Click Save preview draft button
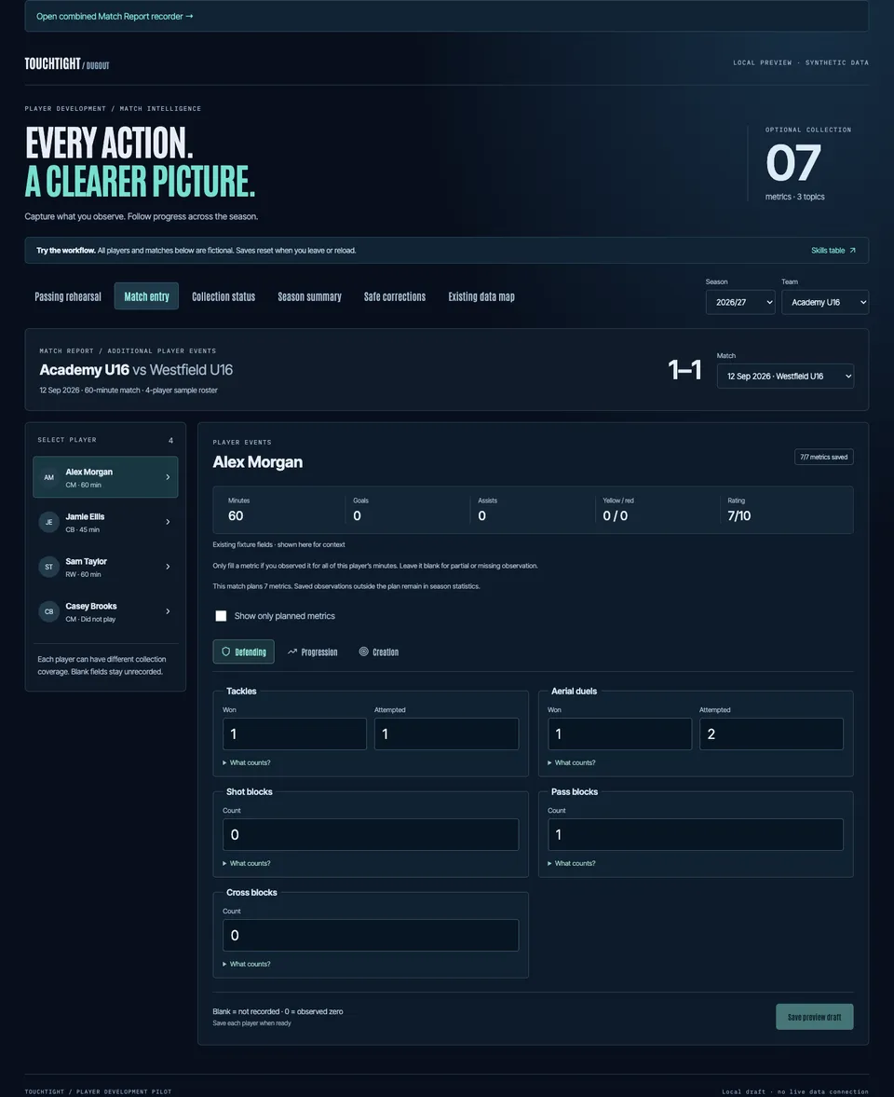 point(814,1017)
